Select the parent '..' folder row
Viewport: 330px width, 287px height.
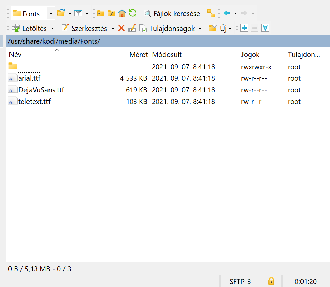pyautogui.click(x=165, y=67)
